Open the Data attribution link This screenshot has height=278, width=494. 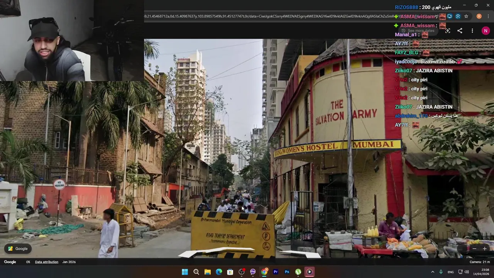[x=47, y=262]
